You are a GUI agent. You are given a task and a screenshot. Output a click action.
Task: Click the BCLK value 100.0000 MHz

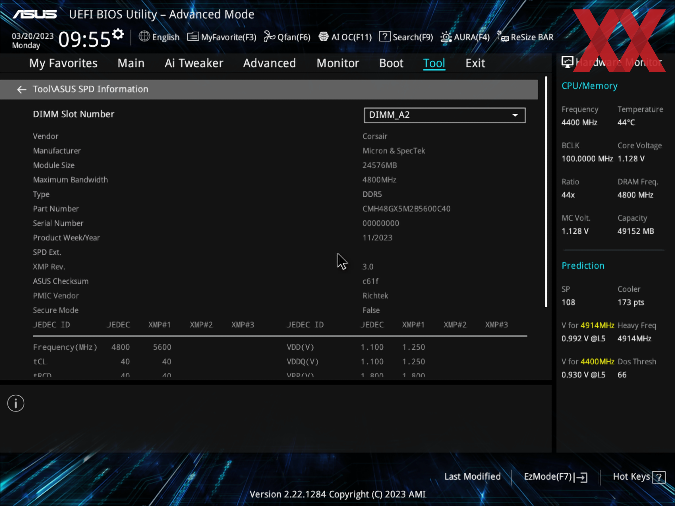pos(587,159)
